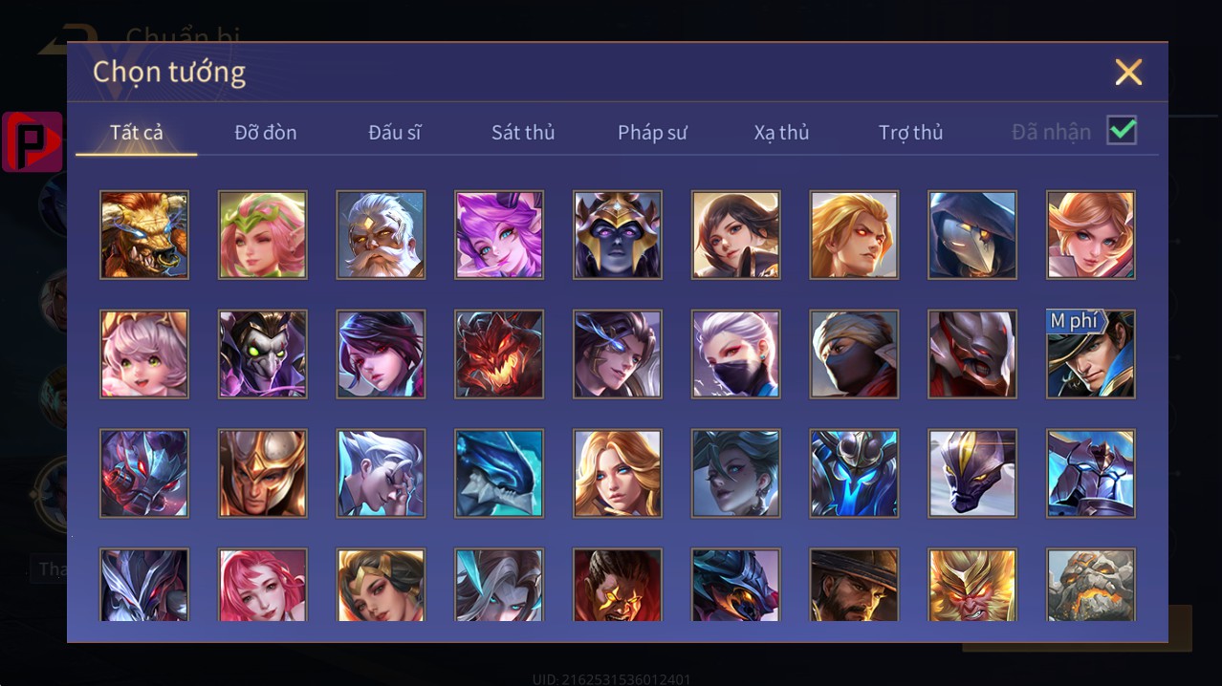The image size is (1222, 686).
Task: Select the cowboy hat bearded hero
Action: [854, 585]
